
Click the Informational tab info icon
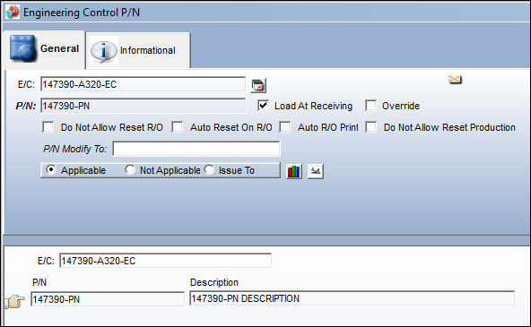[104, 51]
